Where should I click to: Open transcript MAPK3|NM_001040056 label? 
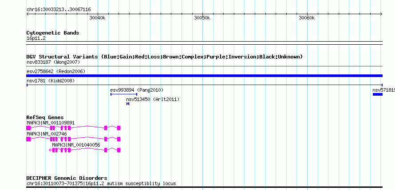coord(76,145)
